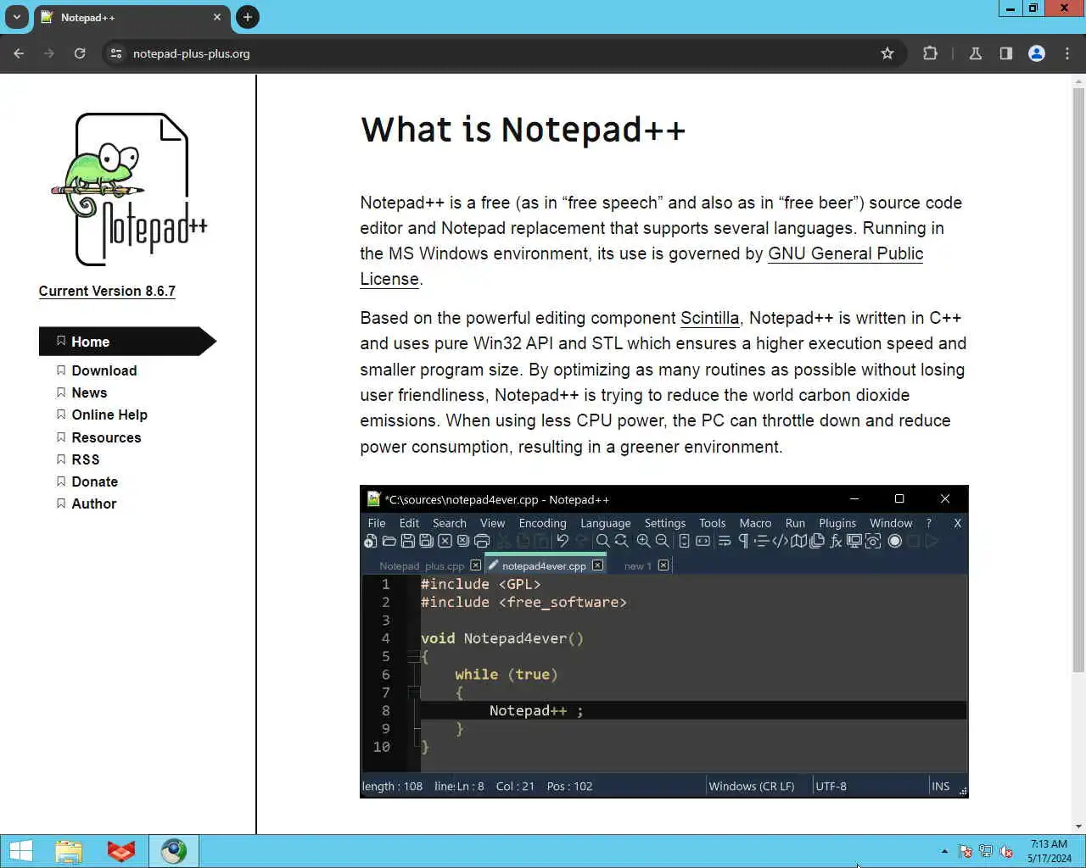The height and width of the screenshot is (868, 1086).
Task: Open the network tray icon
Action: 986,851
